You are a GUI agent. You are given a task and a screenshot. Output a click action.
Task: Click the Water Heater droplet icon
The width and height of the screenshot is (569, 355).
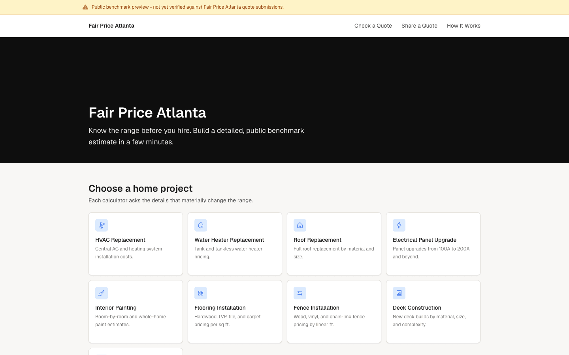(201, 225)
